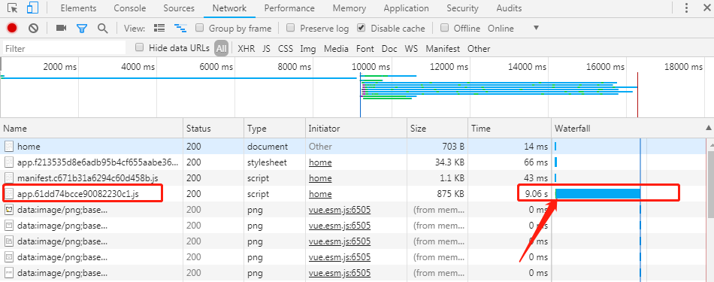Screen dimensions: 714x282
Task: Sort by the Time column header
Action: point(510,129)
